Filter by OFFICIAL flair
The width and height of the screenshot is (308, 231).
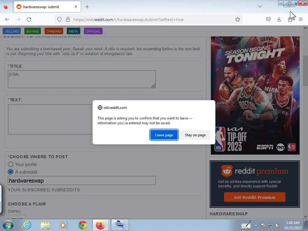pyautogui.click(x=93, y=31)
